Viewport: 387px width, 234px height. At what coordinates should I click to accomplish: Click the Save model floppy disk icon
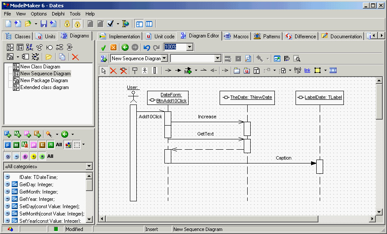44,24
